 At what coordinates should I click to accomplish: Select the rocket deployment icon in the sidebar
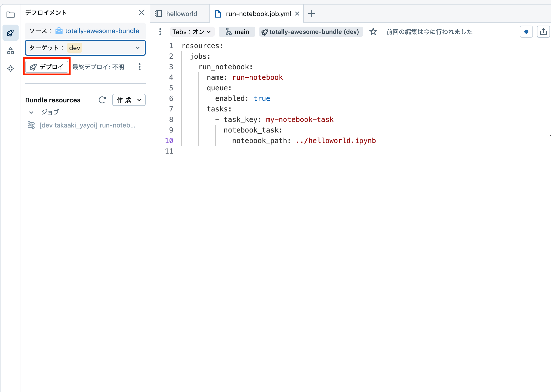pos(10,32)
